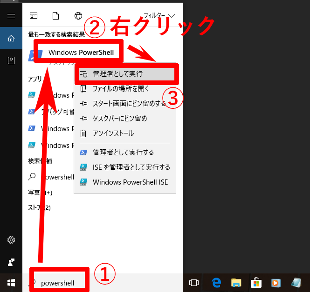
Task: Open the Windows Start button
Action: point(11,283)
